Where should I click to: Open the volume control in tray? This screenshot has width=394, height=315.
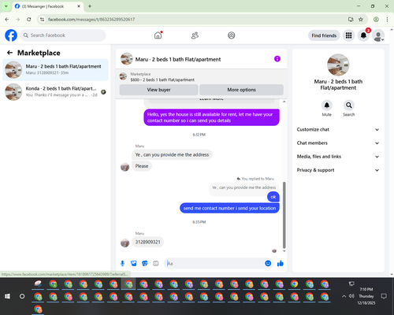pyautogui.click(x=351, y=296)
